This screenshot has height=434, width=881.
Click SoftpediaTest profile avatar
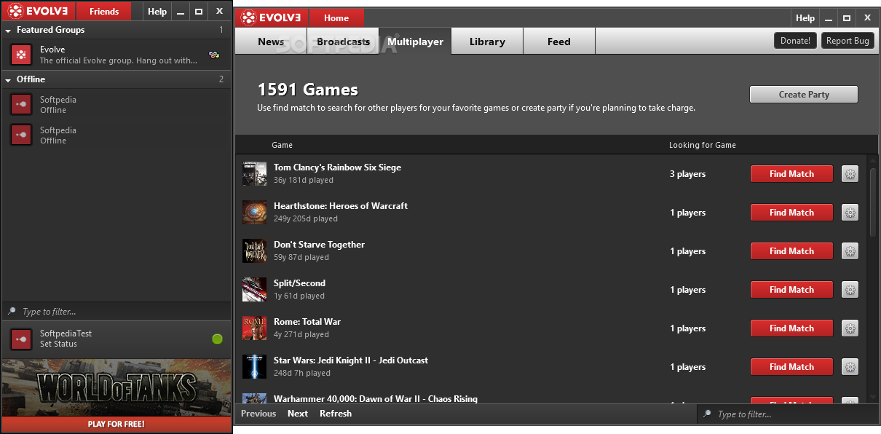click(x=21, y=339)
